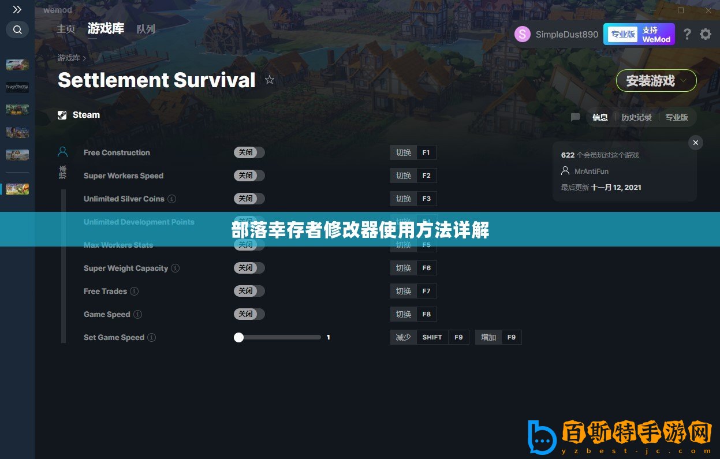Open the help question mark icon
Viewport: 720px width, 459px height.
click(x=687, y=34)
